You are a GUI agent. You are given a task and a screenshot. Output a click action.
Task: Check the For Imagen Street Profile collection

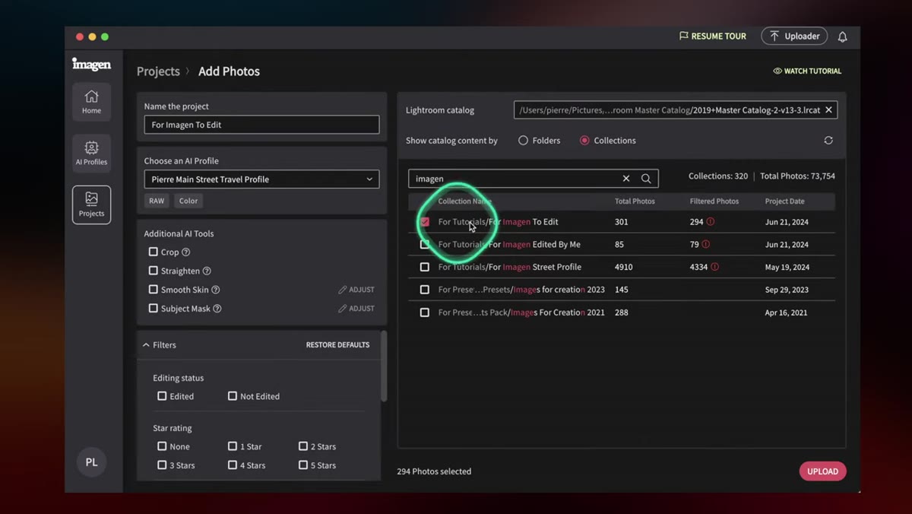pyautogui.click(x=425, y=267)
